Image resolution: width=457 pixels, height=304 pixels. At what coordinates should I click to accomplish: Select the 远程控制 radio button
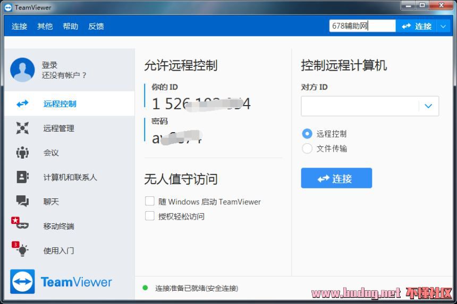click(x=307, y=134)
